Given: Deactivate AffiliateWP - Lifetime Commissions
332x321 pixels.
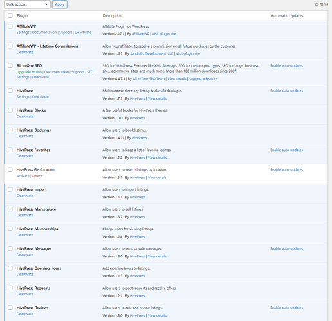Looking at the screenshot, I should pos(25,52).
